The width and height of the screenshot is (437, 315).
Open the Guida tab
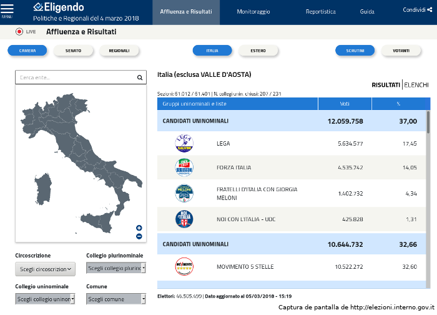pos(367,12)
